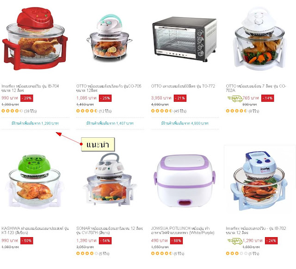Open the white OTTO CO-702A oven image
The height and width of the screenshot is (269, 296).
[260, 39]
